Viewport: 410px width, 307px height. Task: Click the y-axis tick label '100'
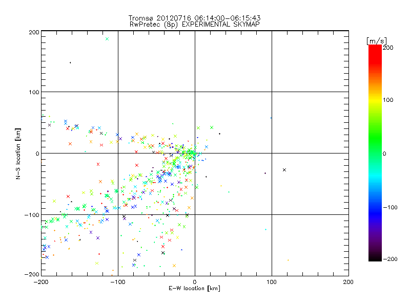click(x=34, y=93)
